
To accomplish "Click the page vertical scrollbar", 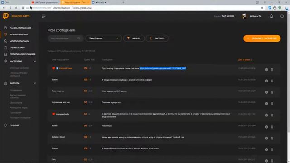I will (x=289, y=72).
